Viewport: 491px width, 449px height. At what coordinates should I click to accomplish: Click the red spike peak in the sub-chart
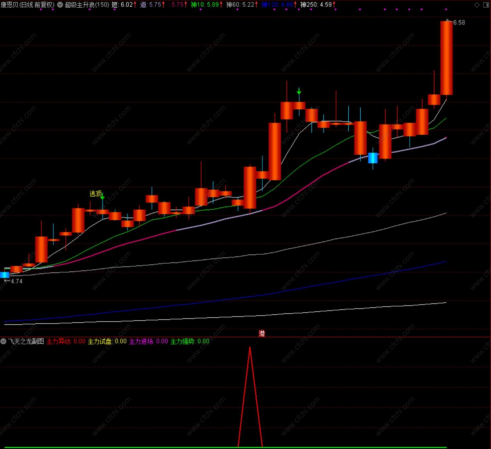pyautogui.click(x=250, y=348)
